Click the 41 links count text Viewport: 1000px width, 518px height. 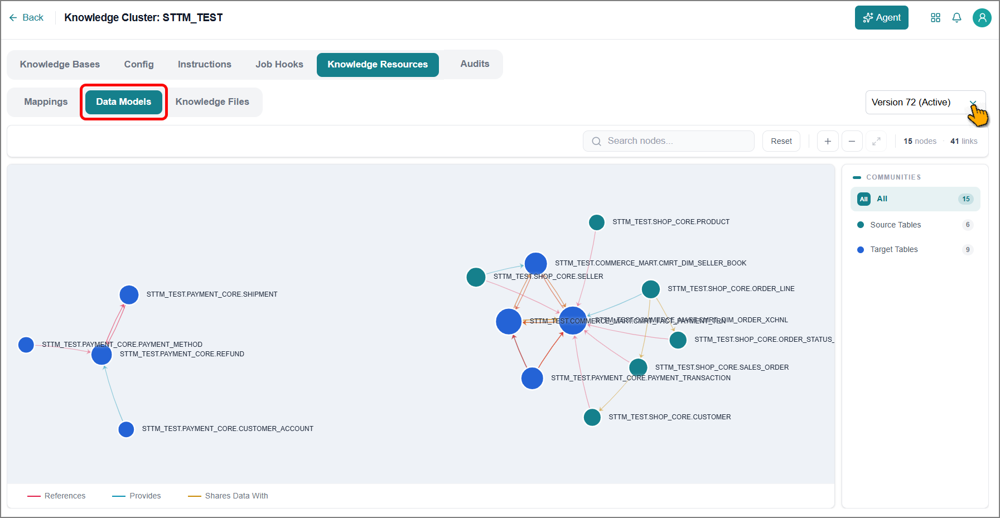point(964,142)
